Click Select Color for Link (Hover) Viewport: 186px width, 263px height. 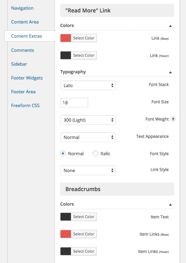click(84, 55)
